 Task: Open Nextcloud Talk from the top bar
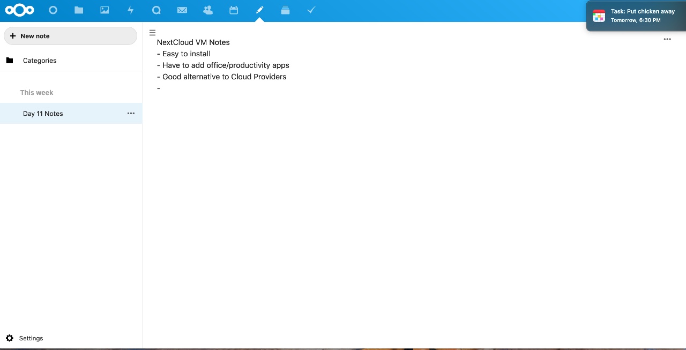156,10
